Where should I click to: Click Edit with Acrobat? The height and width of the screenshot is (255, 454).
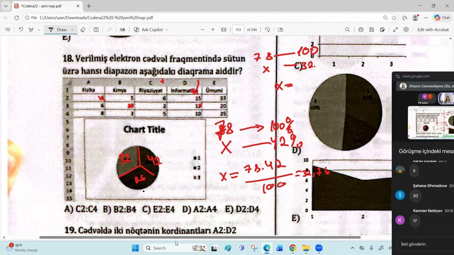click(x=433, y=30)
